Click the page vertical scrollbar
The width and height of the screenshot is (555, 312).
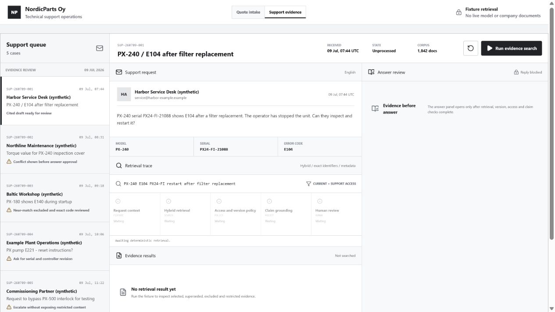(551, 123)
